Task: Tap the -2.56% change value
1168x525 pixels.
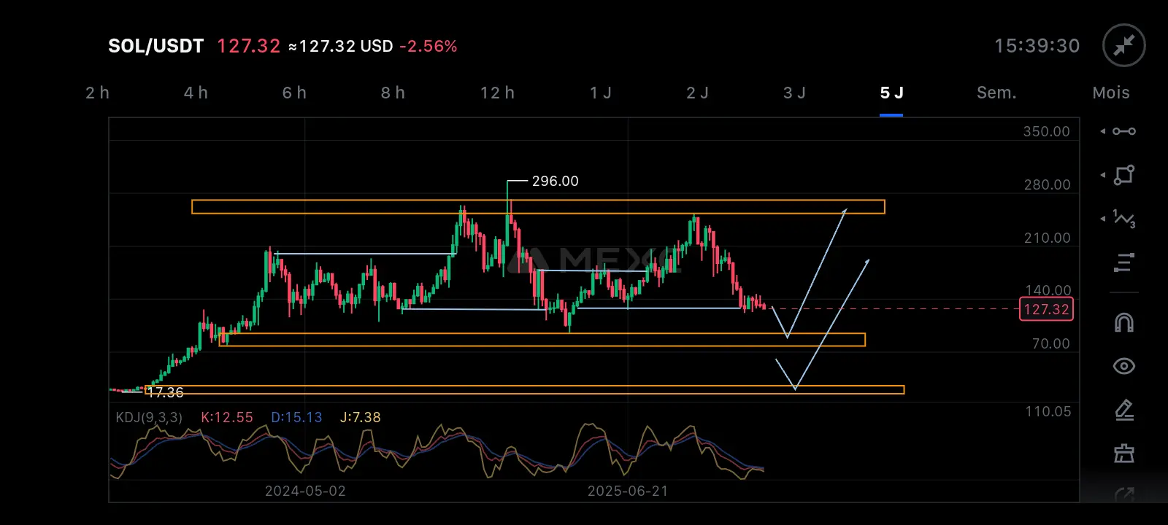Action: coord(429,46)
